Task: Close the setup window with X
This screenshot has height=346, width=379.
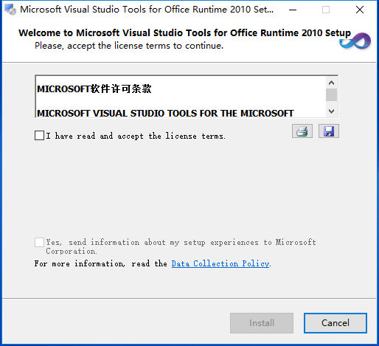Action: tap(360, 10)
